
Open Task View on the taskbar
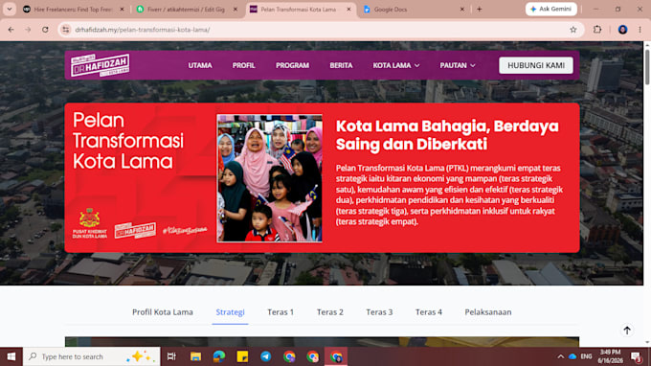pyautogui.click(x=171, y=356)
